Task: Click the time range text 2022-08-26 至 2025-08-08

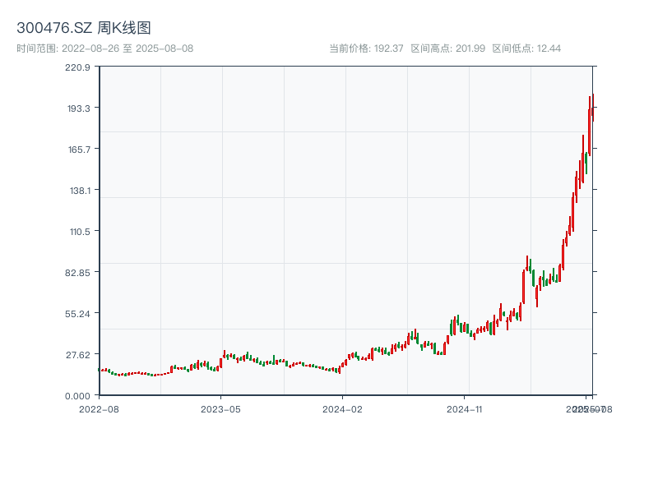Action: [127, 48]
